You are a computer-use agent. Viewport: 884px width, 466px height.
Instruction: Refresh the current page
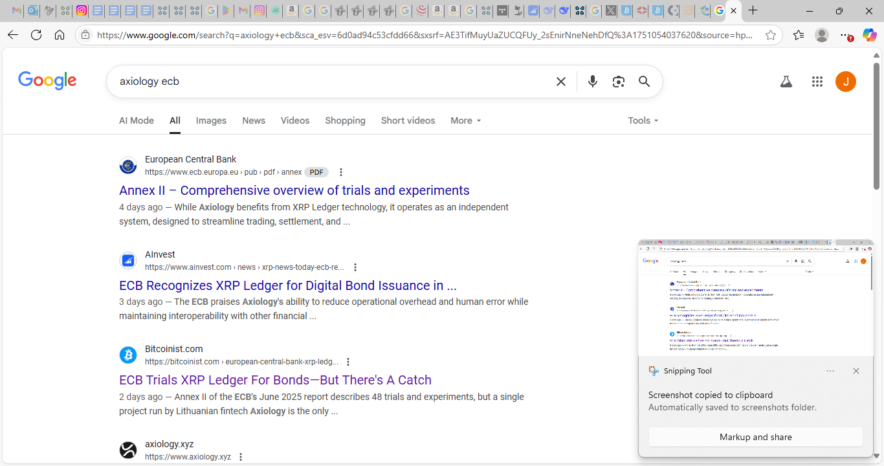pos(36,35)
